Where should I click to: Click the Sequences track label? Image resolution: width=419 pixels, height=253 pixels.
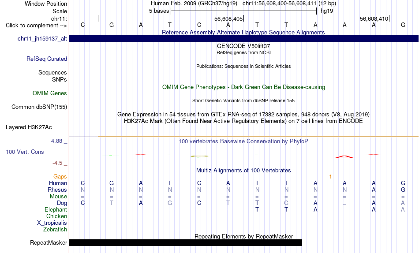52,73
